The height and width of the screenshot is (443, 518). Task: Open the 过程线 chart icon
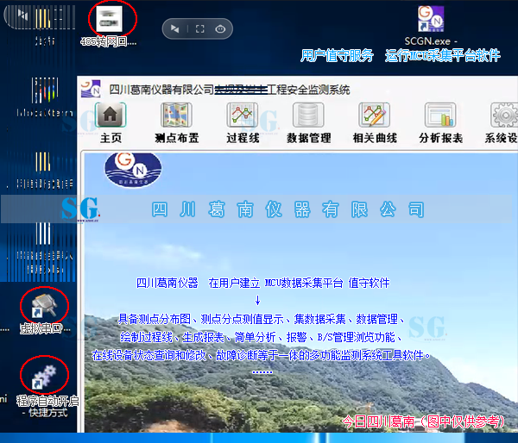pos(242,115)
